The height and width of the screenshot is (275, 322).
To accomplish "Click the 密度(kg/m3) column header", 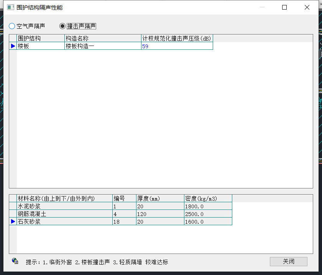I will tap(208, 198).
